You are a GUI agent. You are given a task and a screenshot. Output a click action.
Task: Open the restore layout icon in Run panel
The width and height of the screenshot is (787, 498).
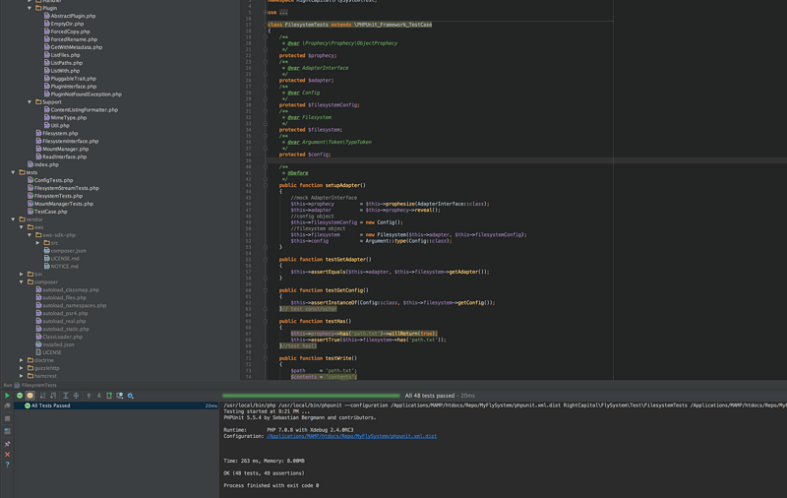7,431
